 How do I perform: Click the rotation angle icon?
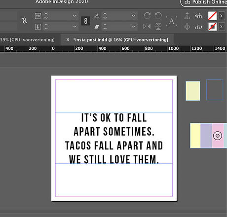(97, 16)
